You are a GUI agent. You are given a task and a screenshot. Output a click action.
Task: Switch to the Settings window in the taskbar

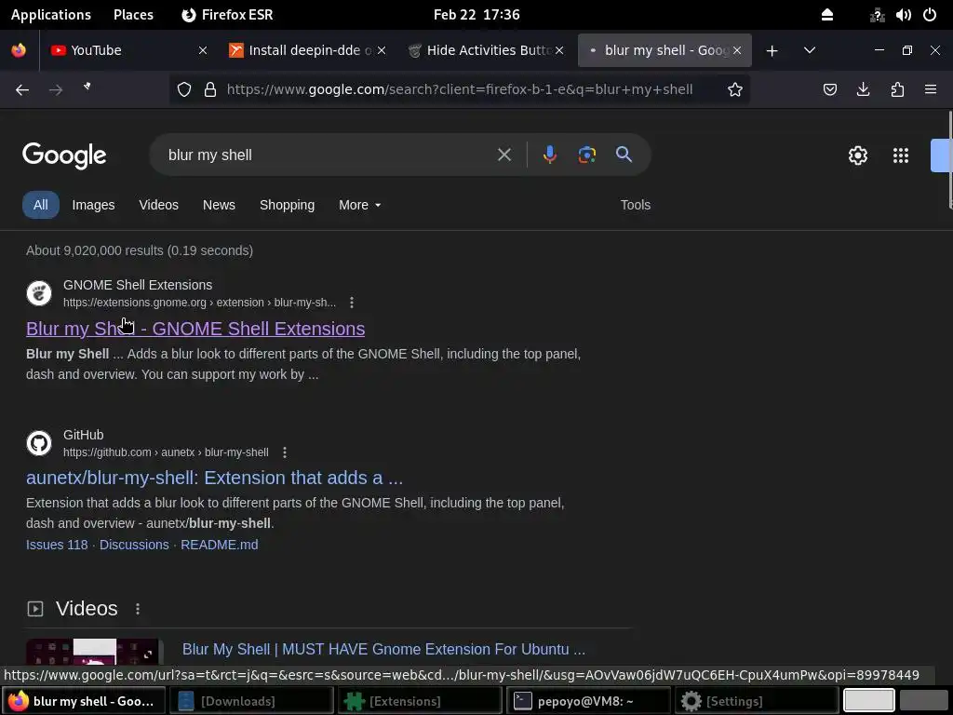click(757, 701)
